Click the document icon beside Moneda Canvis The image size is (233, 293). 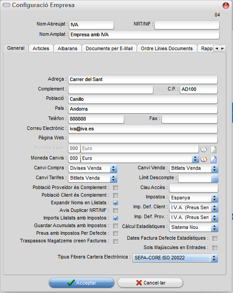tap(214, 159)
